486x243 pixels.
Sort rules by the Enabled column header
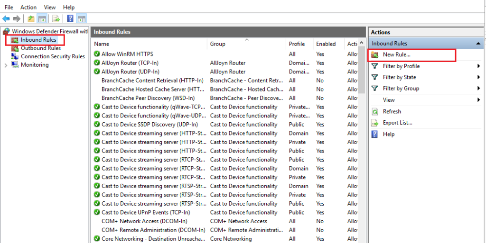pyautogui.click(x=326, y=44)
